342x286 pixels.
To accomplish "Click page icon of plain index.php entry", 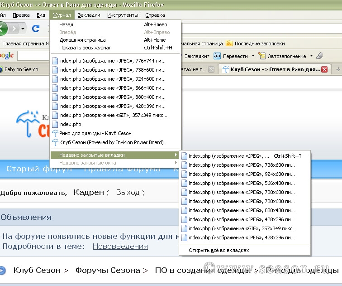I will point(55,124).
